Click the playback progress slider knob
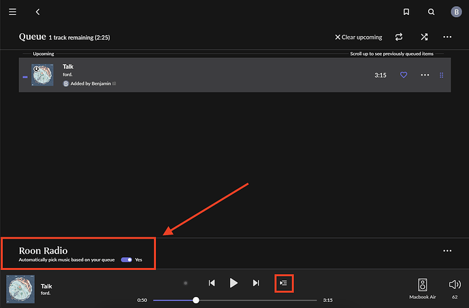 (x=196, y=300)
